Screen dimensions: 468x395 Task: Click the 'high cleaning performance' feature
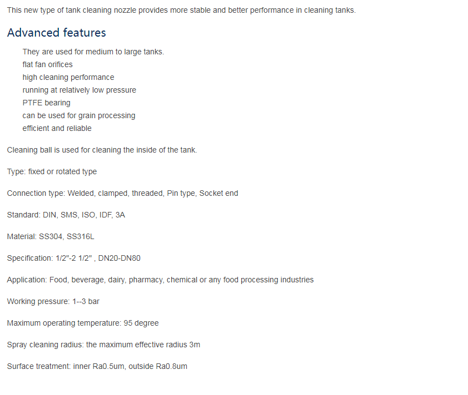tap(68, 78)
